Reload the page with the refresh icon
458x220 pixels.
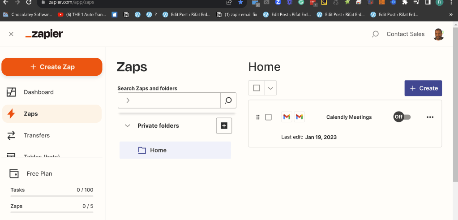click(x=29, y=2)
